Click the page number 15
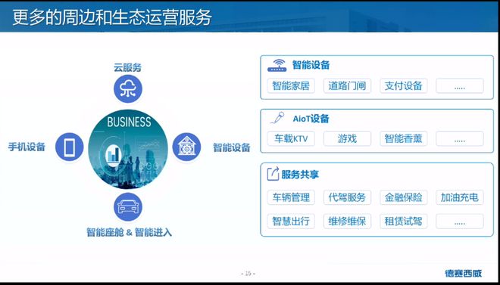500x285 pixels. [x=248, y=273]
